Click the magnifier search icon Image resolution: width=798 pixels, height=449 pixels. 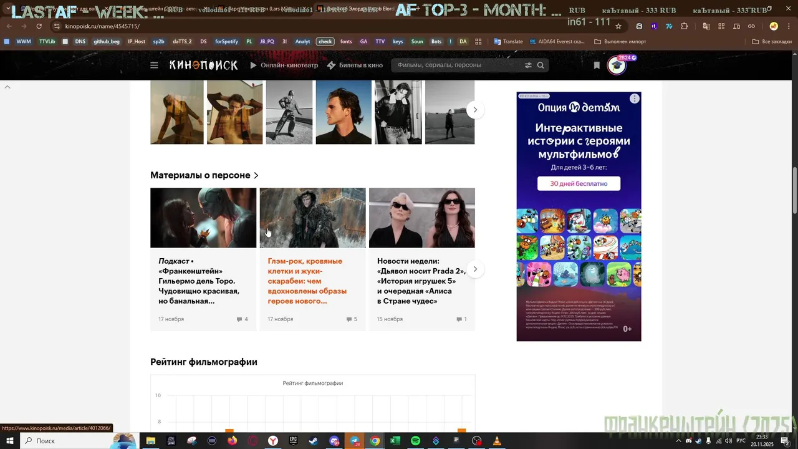pyautogui.click(x=541, y=65)
